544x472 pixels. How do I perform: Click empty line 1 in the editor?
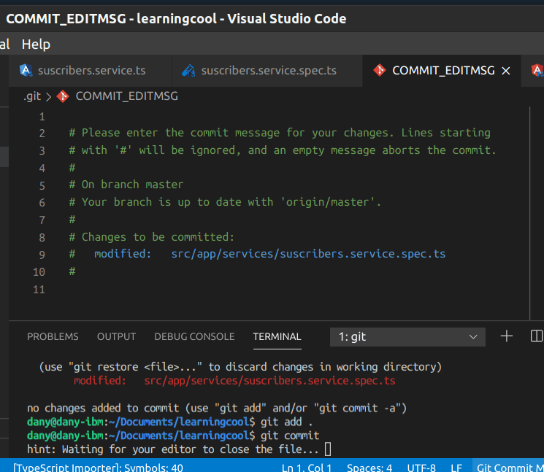[x=219, y=117]
